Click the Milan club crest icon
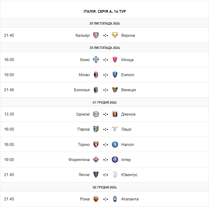The height and width of the screenshot is (207, 209). [x=96, y=75]
